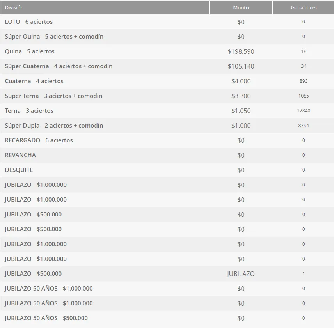The image size is (334, 328).
Task: Select the REVANCHA row label
Action: coord(20,155)
